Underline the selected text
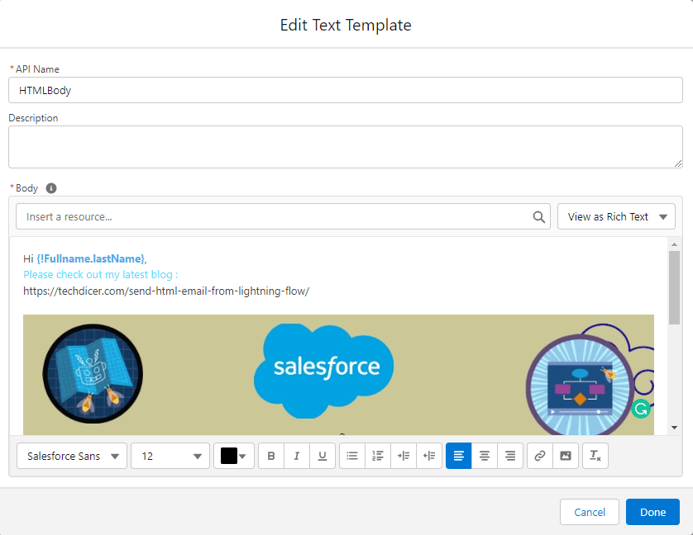 point(322,455)
